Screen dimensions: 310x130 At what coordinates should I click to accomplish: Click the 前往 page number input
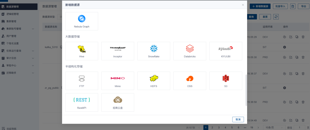point(299,127)
